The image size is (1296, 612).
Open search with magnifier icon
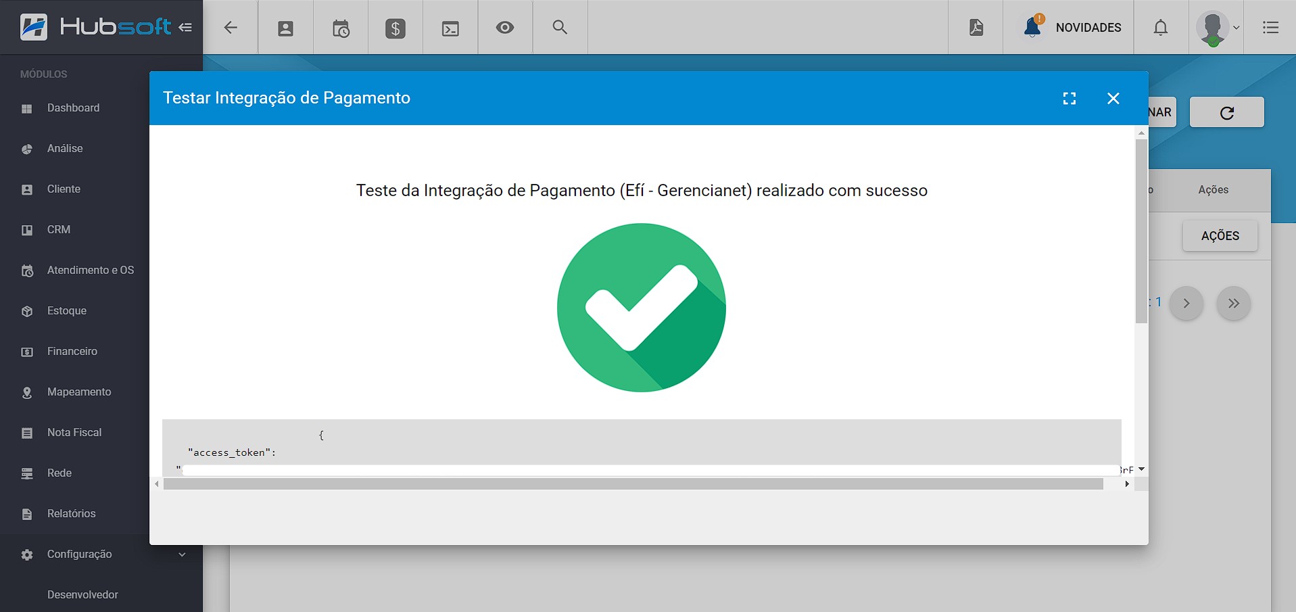click(560, 27)
